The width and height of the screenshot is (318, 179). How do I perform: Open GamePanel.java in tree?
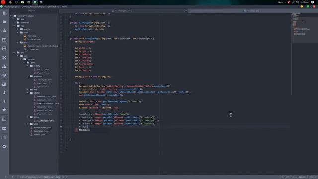[x=41, y=131]
